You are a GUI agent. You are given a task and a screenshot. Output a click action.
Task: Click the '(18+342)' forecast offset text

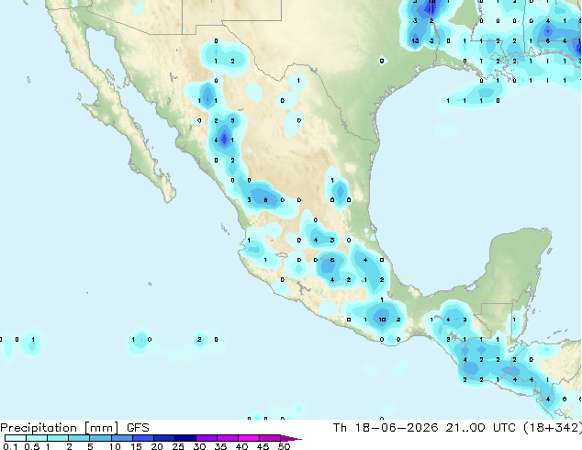(x=553, y=428)
